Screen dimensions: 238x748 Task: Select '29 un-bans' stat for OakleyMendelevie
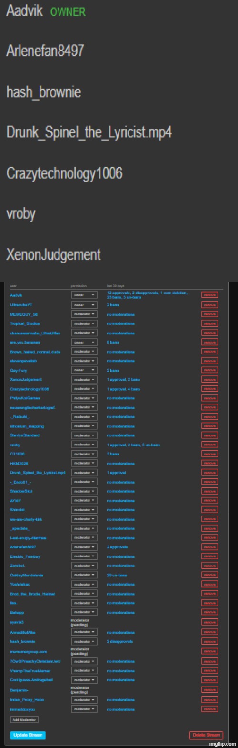[x=117, y=575]
